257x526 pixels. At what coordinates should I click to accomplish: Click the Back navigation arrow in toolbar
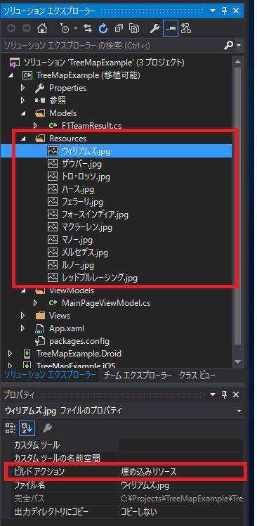tap(12, 29)
